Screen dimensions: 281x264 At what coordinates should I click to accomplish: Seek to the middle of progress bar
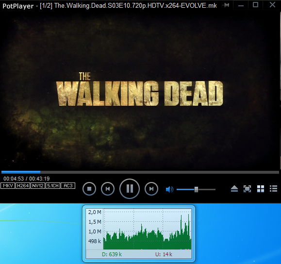(140, 172)
